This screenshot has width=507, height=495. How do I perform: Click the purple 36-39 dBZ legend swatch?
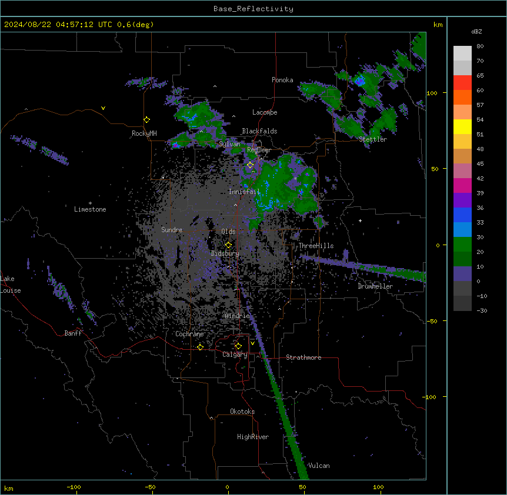coord(462,200)
